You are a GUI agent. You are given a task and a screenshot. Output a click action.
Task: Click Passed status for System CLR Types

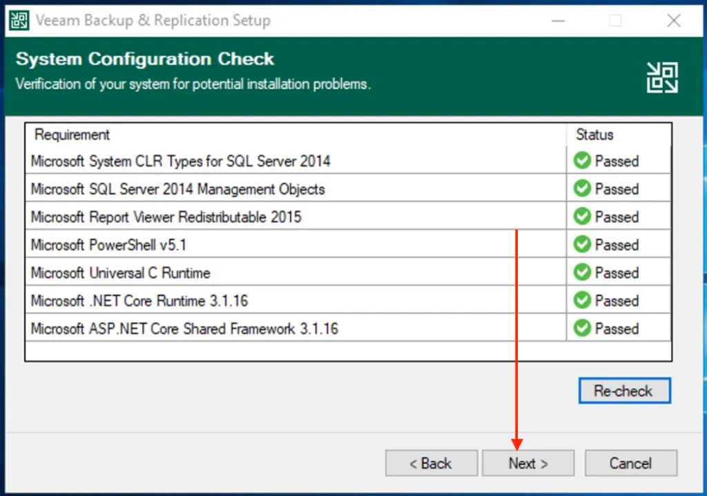tap(617, 161)
